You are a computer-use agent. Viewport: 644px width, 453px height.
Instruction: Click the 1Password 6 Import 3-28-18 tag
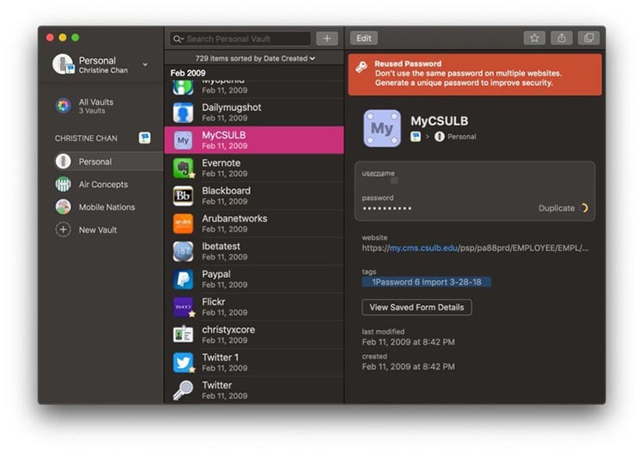426,282
